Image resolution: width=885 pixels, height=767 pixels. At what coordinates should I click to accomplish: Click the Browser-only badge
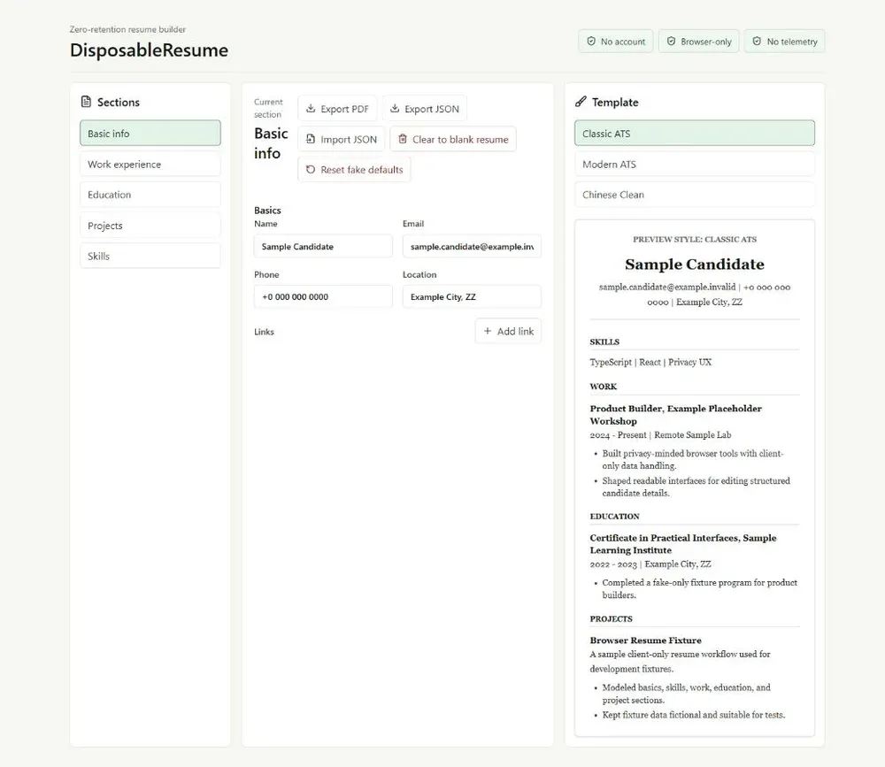(x=699, y=42)
